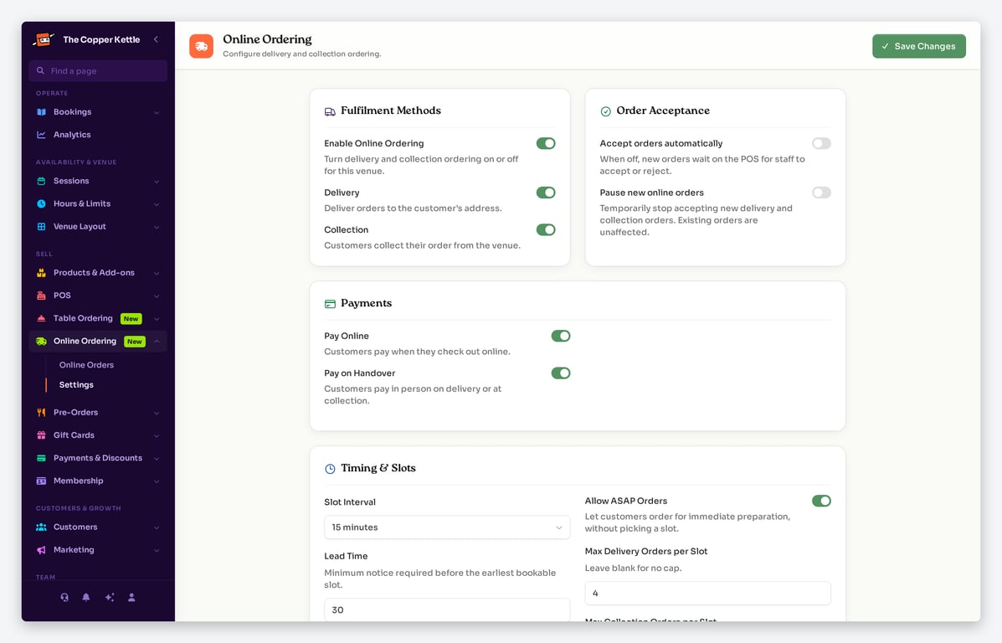
Task: Click the Timing & Slots clock icon
Action: tap(330, 469)
